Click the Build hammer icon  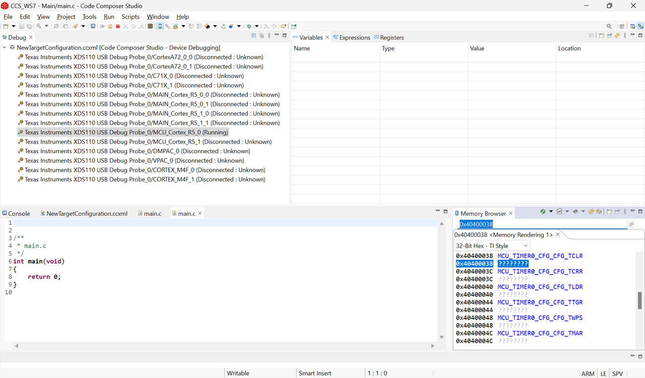39,26
